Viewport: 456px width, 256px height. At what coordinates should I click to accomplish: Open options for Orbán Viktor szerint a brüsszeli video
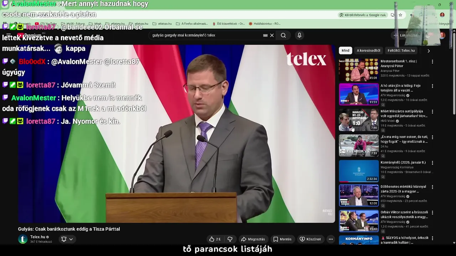(x=432, y=213)
